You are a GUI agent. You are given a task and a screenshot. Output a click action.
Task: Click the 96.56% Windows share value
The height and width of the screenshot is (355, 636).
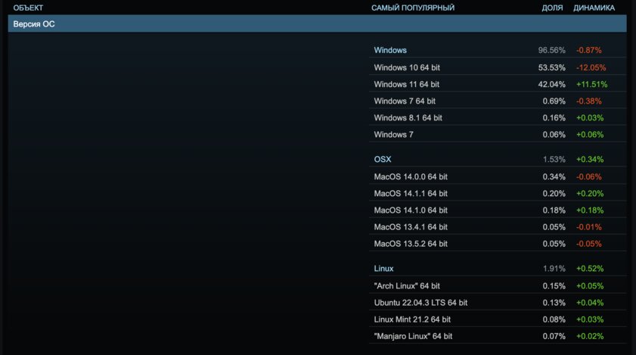pos(551,51)
